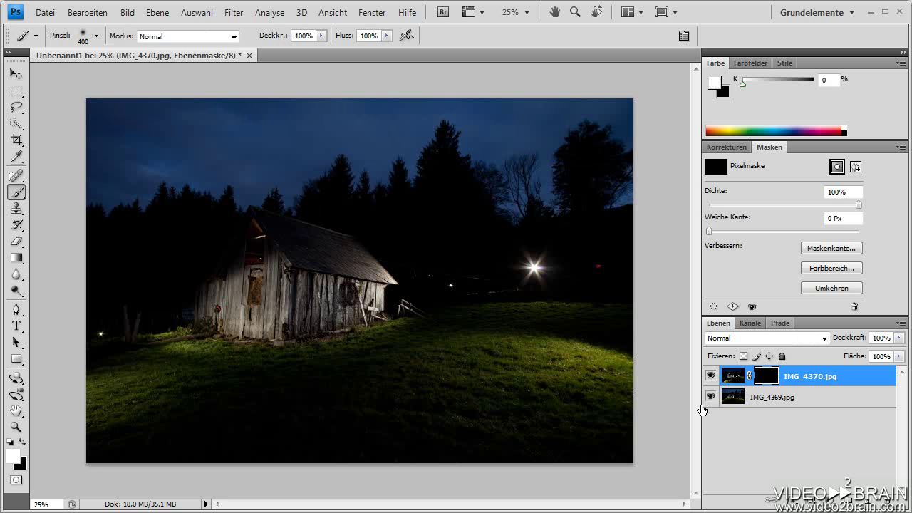This screenshot has height=513, width=912.
Task: Open the brush preset picker arrow
Action: 96,36
